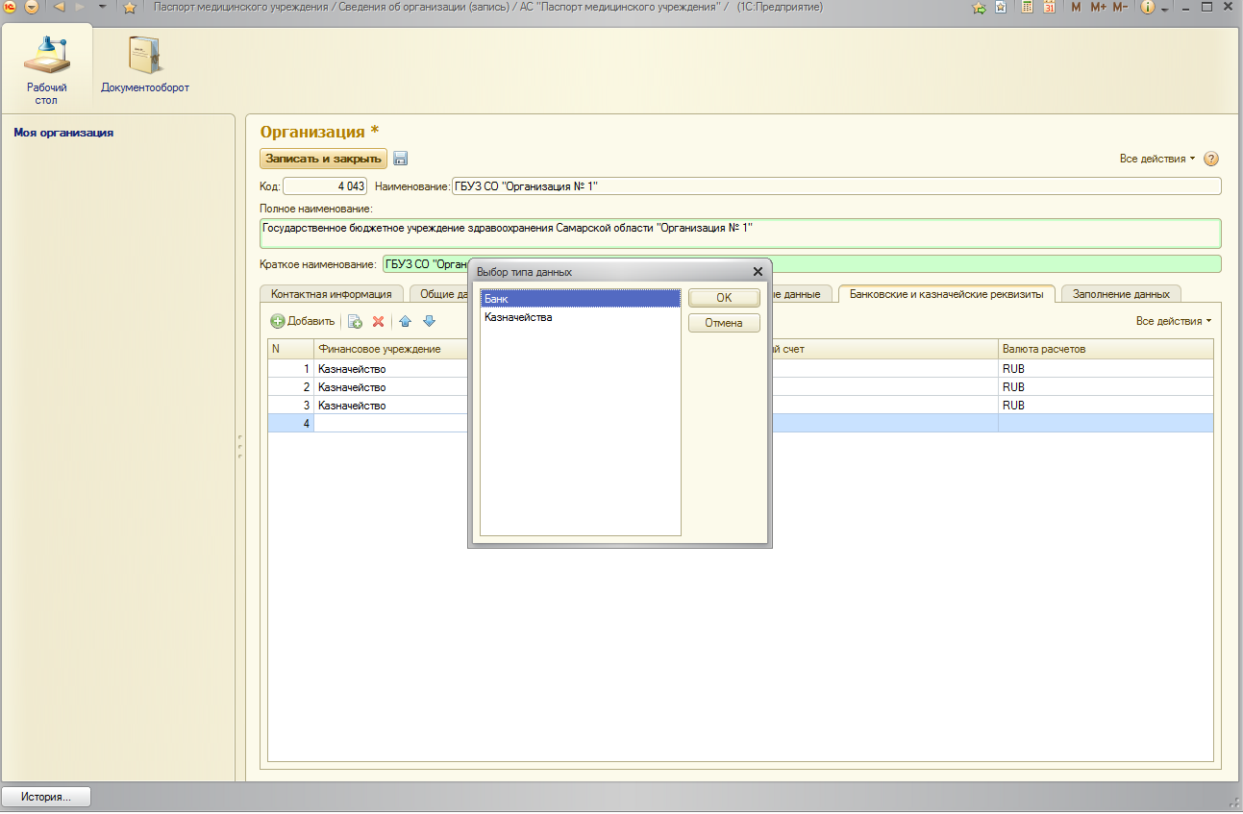This screenshot has width=1243, height=814.
Task: Move row down with arrow icon
Action: [x=430, y=322]
